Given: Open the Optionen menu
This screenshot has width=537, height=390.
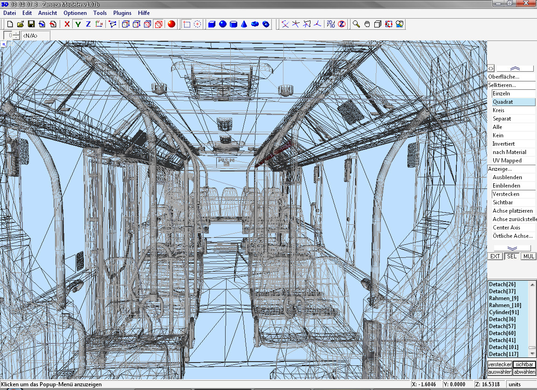Looking at the screenshot, I should tap(75, 13).
